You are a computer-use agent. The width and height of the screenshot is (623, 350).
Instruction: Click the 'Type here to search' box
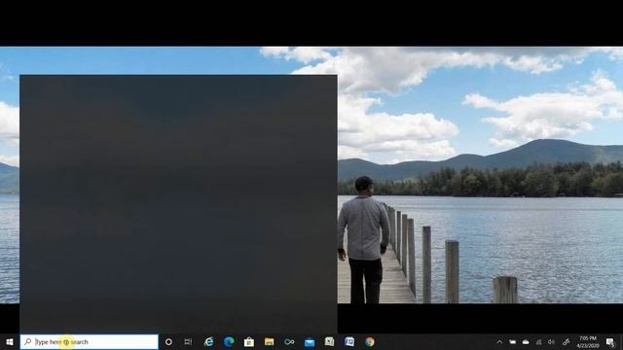[90, 341]
